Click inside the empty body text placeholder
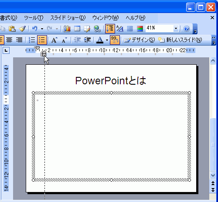Viewport: 218px width, 202px height. tap(111, 136)
